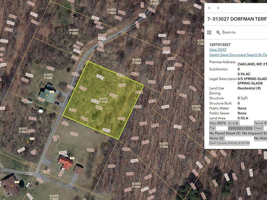
Task: Click the No Paved Street (0) cell
Action: point(225,133)
